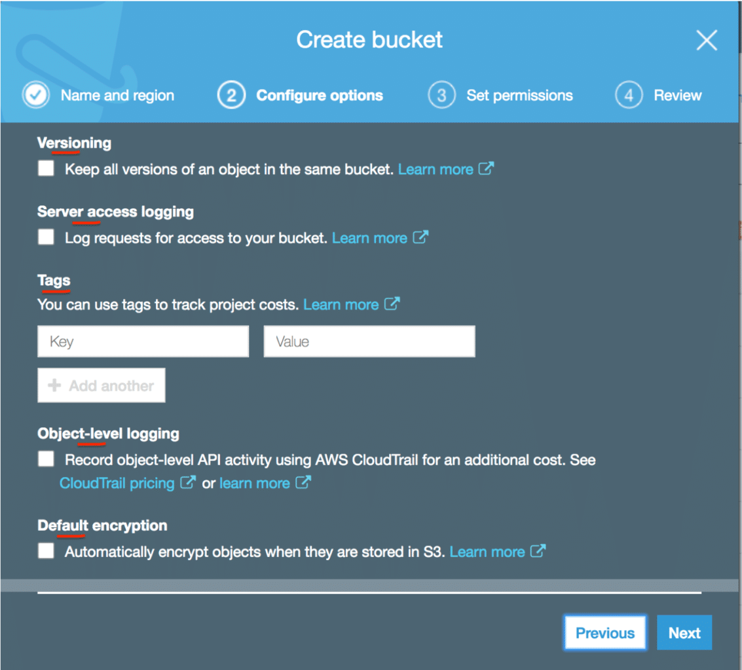
Task: Click external link icon beside Versioning Learn more
Action: pos(487,169)
